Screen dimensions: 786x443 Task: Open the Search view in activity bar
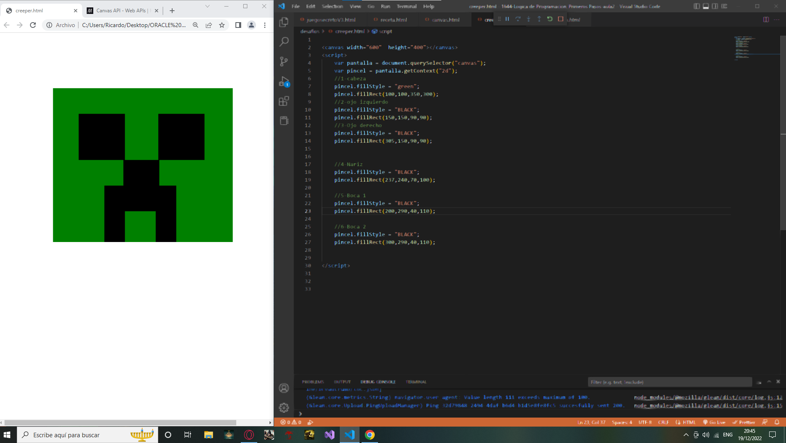click(x=284, y=42)
